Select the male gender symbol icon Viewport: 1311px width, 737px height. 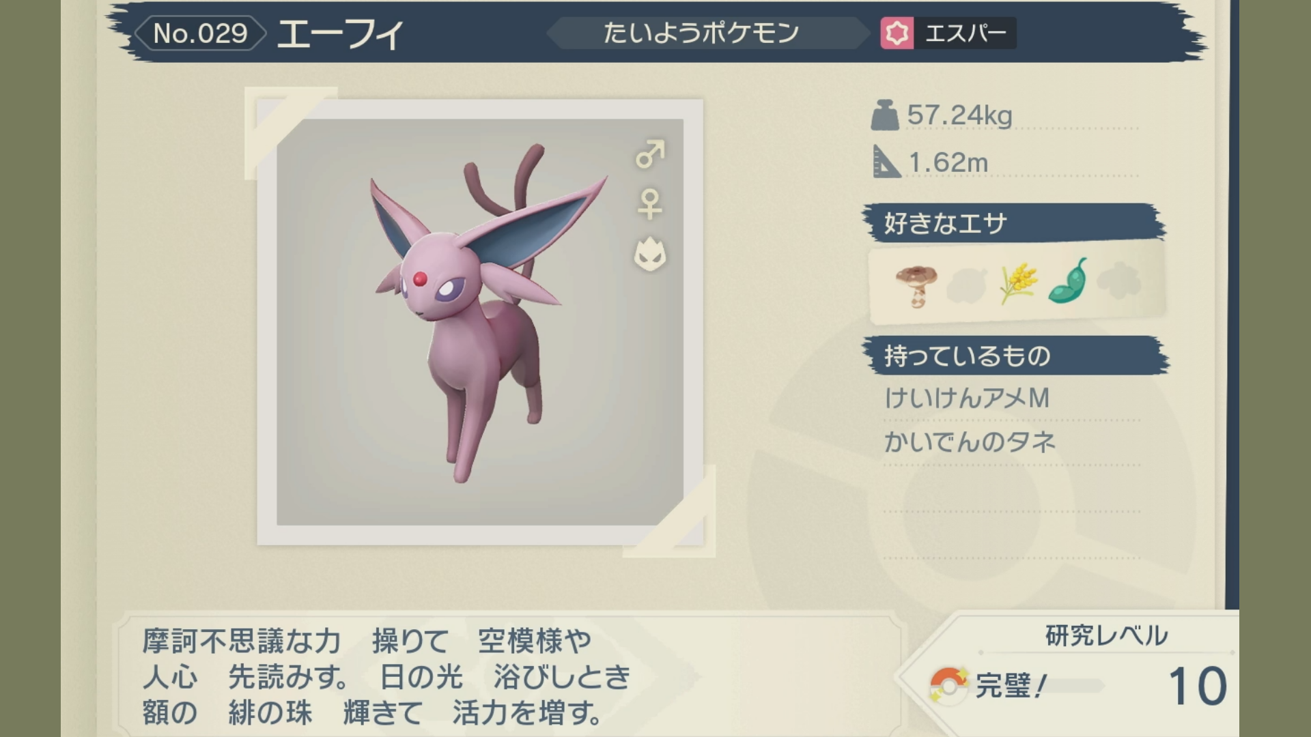[649, 154]
